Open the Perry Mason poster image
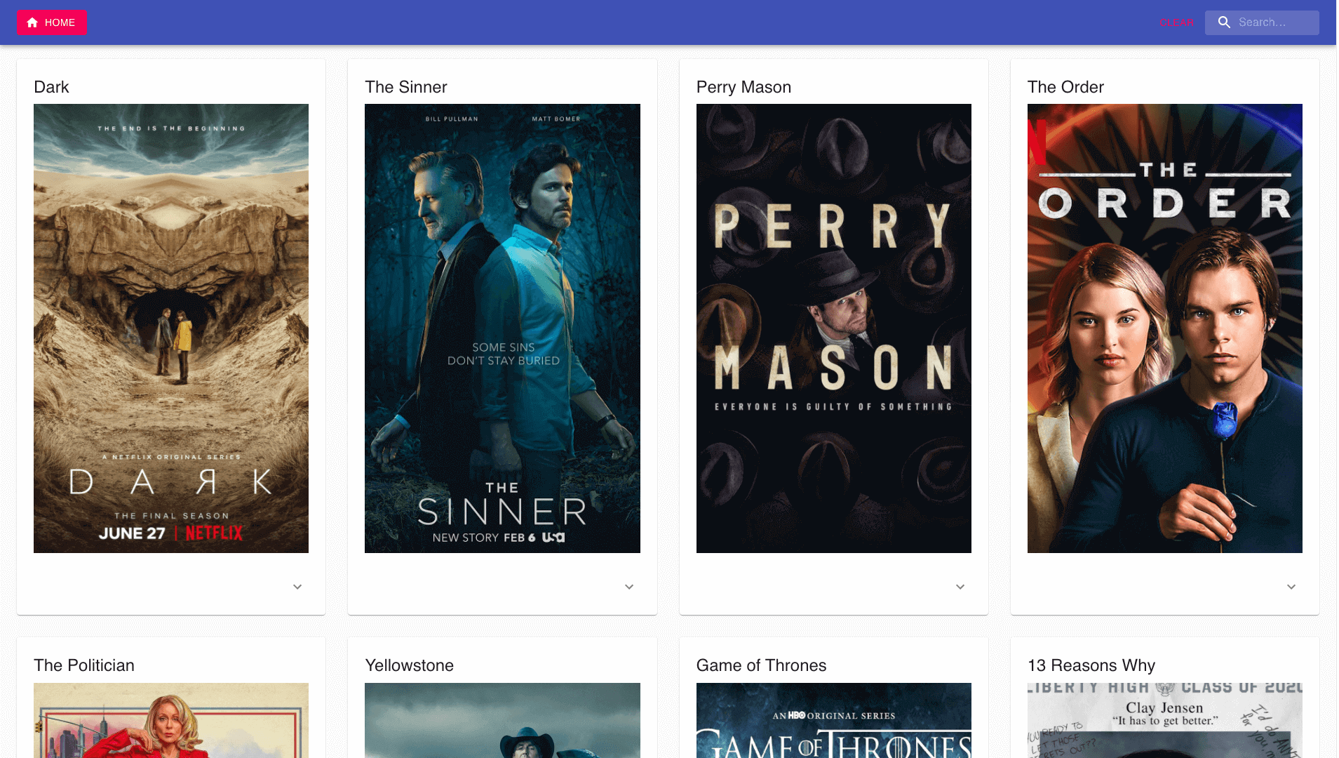Viewport: 1339px width, 758px height. point(834,328)
